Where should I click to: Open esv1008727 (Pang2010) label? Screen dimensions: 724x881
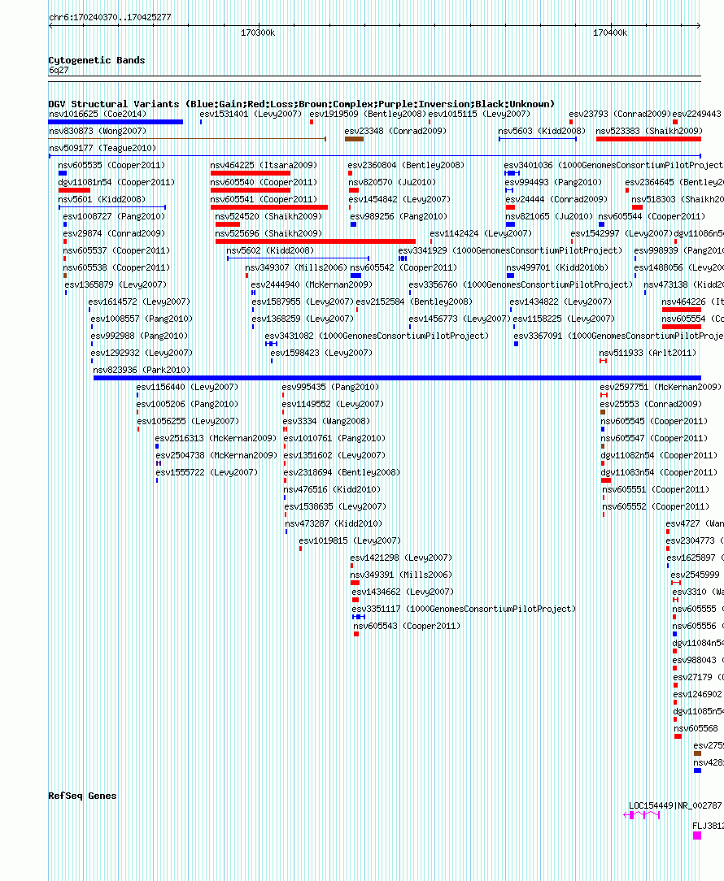coord(114,216)
